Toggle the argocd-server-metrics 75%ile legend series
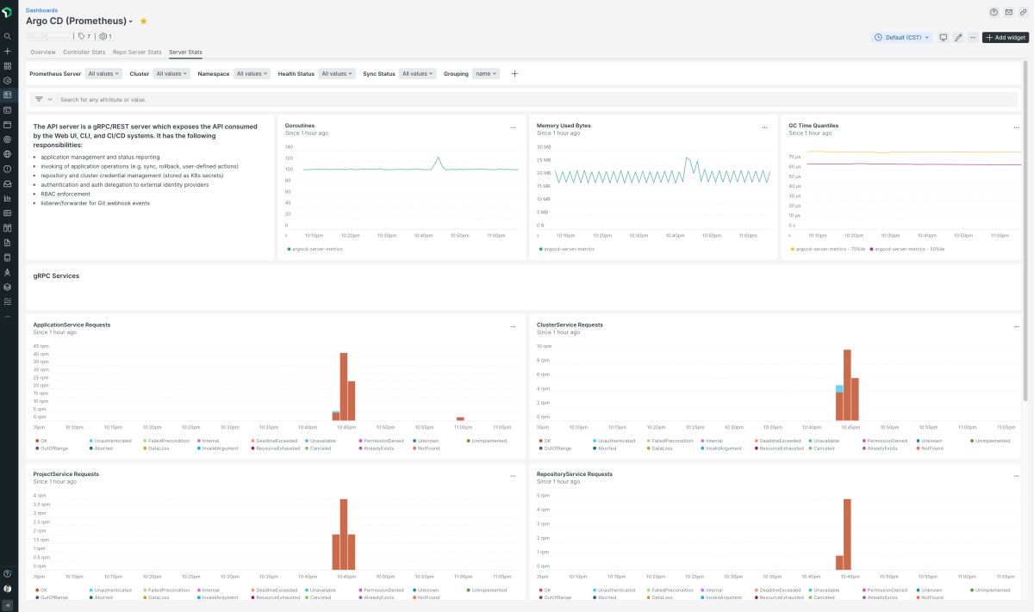1034x612 pixels. (827, 249)
